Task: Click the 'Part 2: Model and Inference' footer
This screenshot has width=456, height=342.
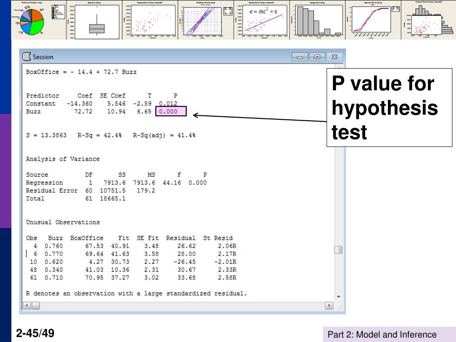Action: [382, 335]
